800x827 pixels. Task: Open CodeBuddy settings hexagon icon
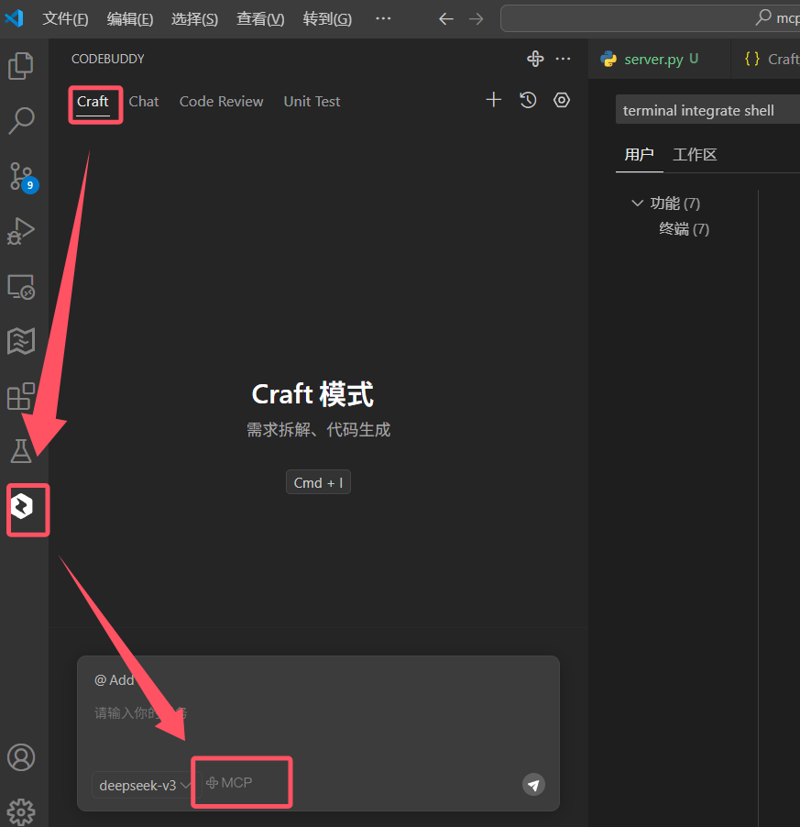pyautogui.click(x=562, y=100)
